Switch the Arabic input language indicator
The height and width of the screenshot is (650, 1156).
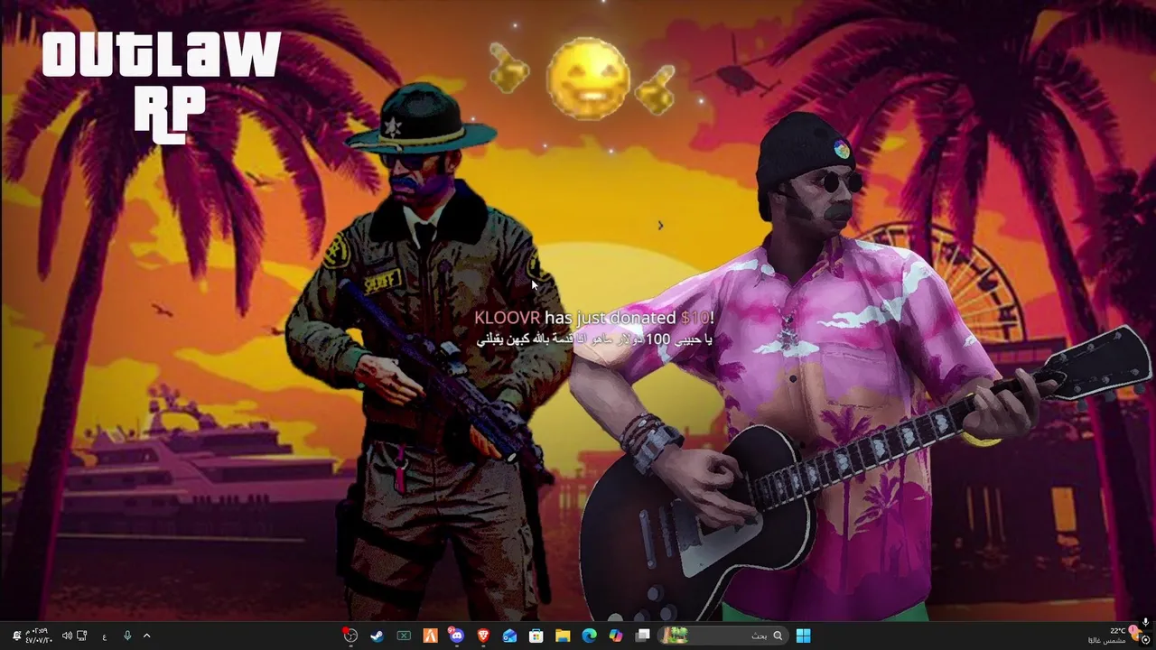tap(104, 636)
